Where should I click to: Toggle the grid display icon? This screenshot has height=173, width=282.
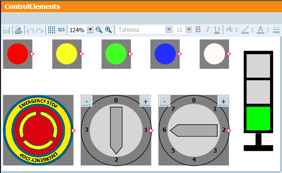tap(52, 30)
